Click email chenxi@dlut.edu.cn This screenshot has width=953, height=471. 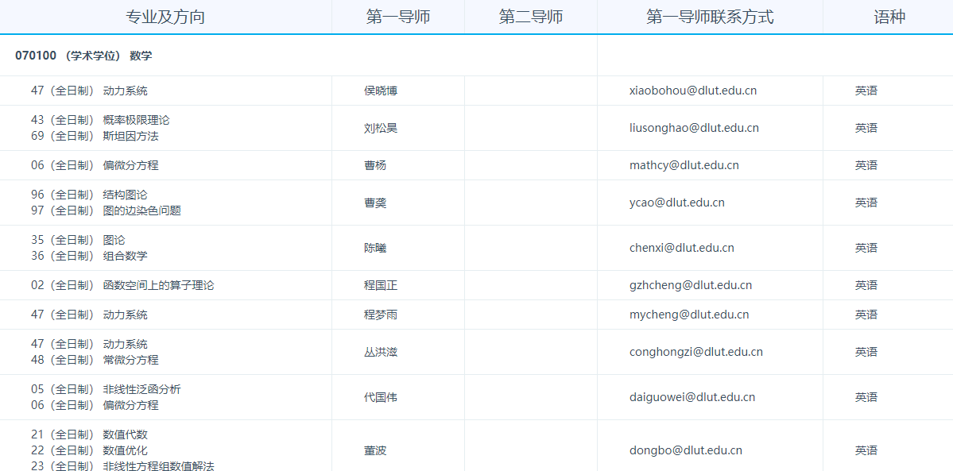coord(682,248)
